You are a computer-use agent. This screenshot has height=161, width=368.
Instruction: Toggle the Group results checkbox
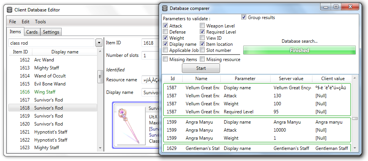click(x=244, y=18)
